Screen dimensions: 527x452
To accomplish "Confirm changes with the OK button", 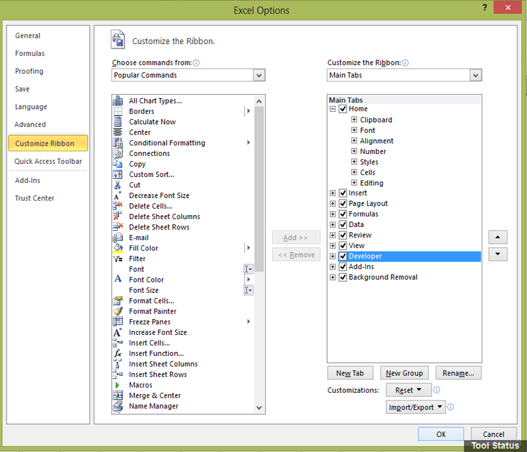I will 441,434.
